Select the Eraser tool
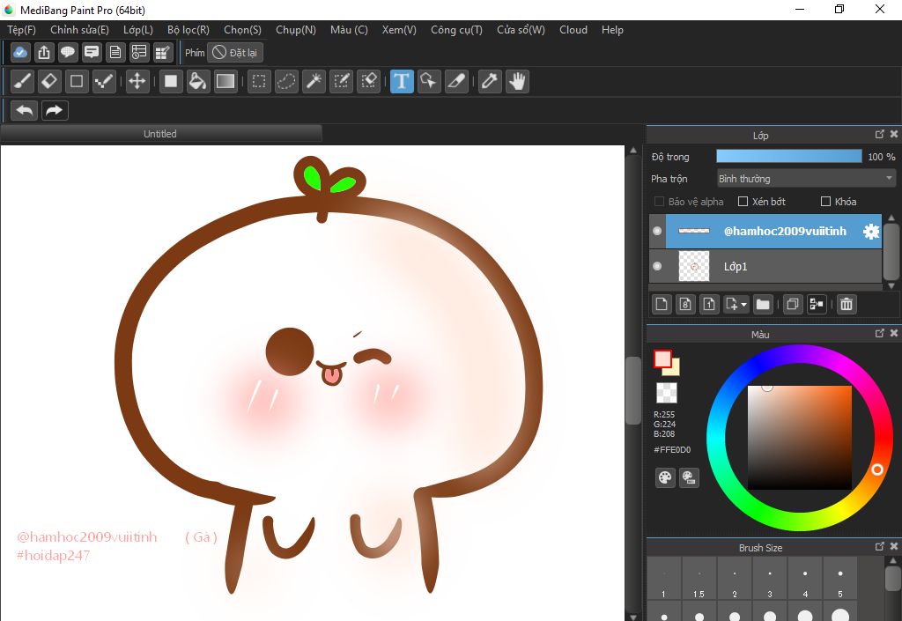The image size is (902, 621). 49,81
